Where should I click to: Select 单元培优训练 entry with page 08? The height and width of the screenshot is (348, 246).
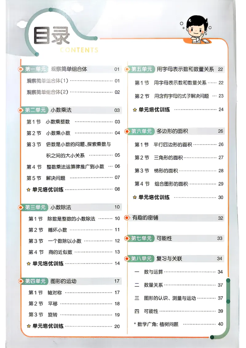[73, 189]
